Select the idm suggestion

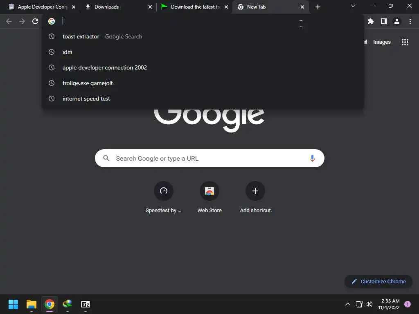203,52
